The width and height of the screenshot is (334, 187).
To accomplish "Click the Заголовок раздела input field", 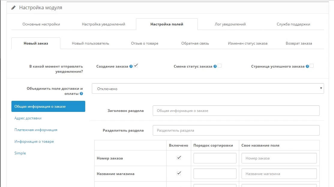I will (x=236, y=111).
